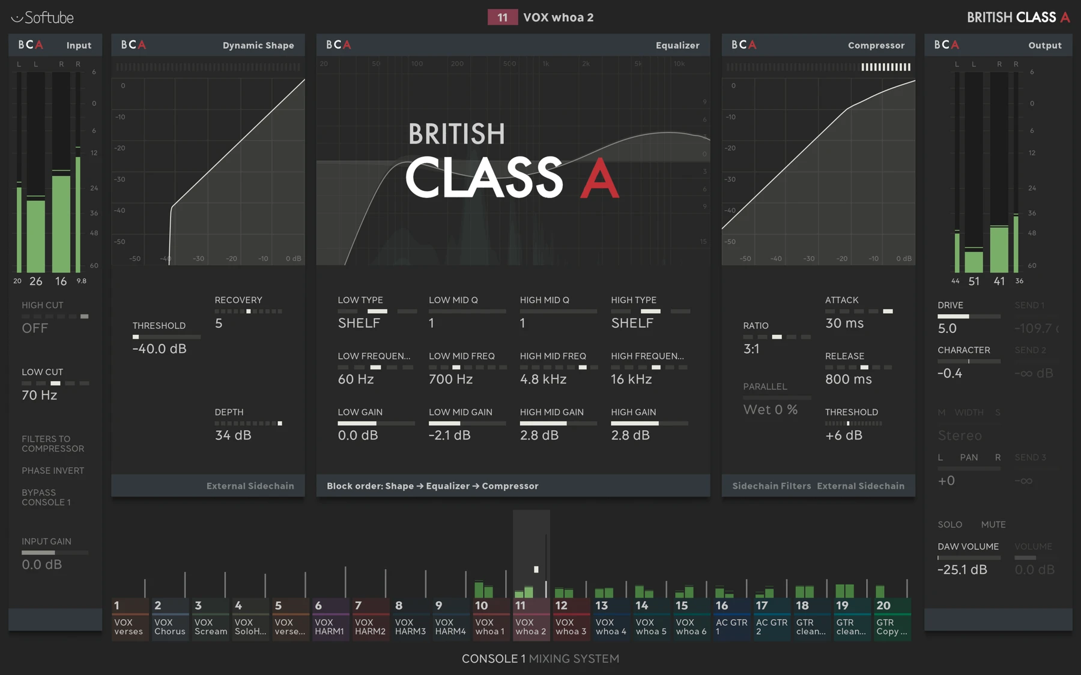This screenshot has height=675, width=1081.
Task: Click the Stereo width mode control
Action: 960,436
